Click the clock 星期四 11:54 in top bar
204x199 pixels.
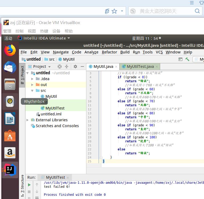[147, 38]
